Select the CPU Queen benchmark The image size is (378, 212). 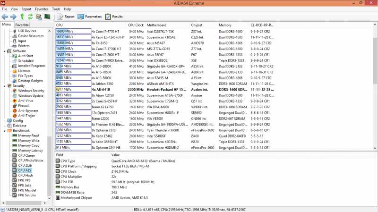tap(26, 156)
